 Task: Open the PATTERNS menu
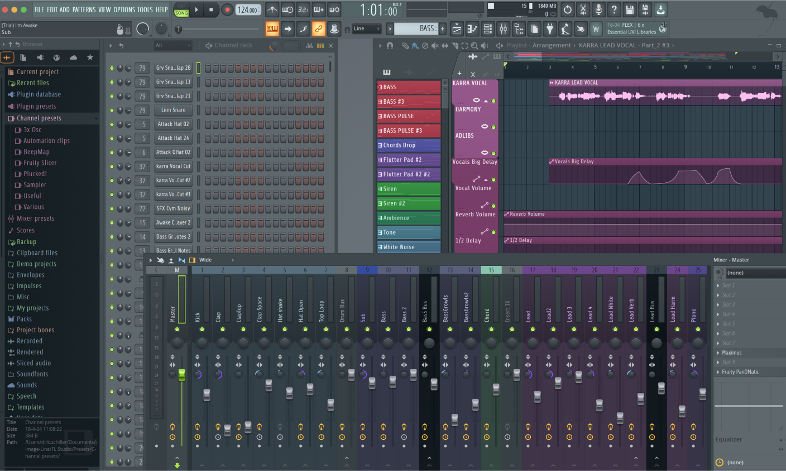tap(84, 9)
